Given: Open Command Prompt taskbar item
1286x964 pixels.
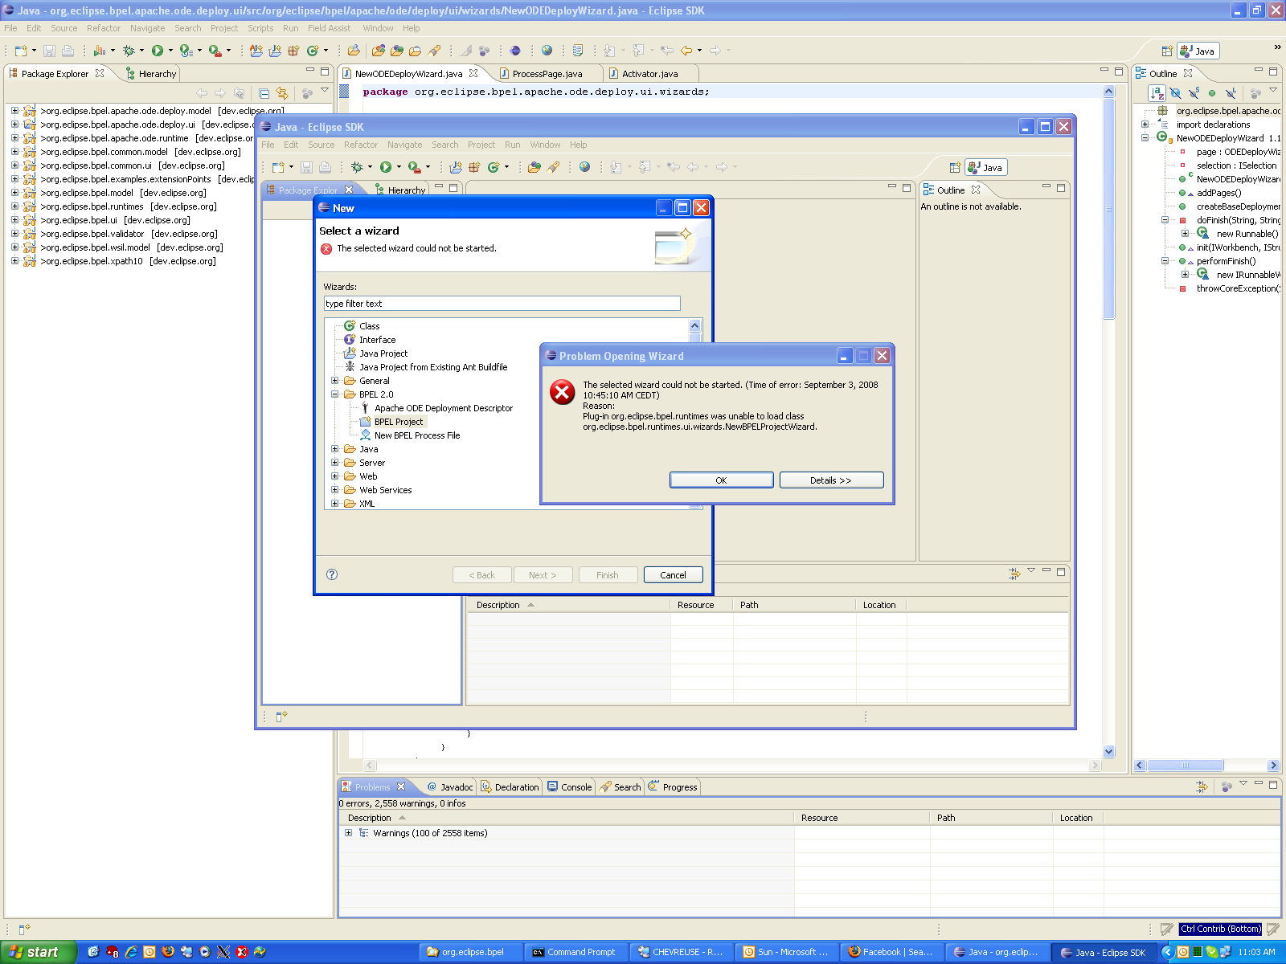Looking at the screenshot, I should (575, 952).
